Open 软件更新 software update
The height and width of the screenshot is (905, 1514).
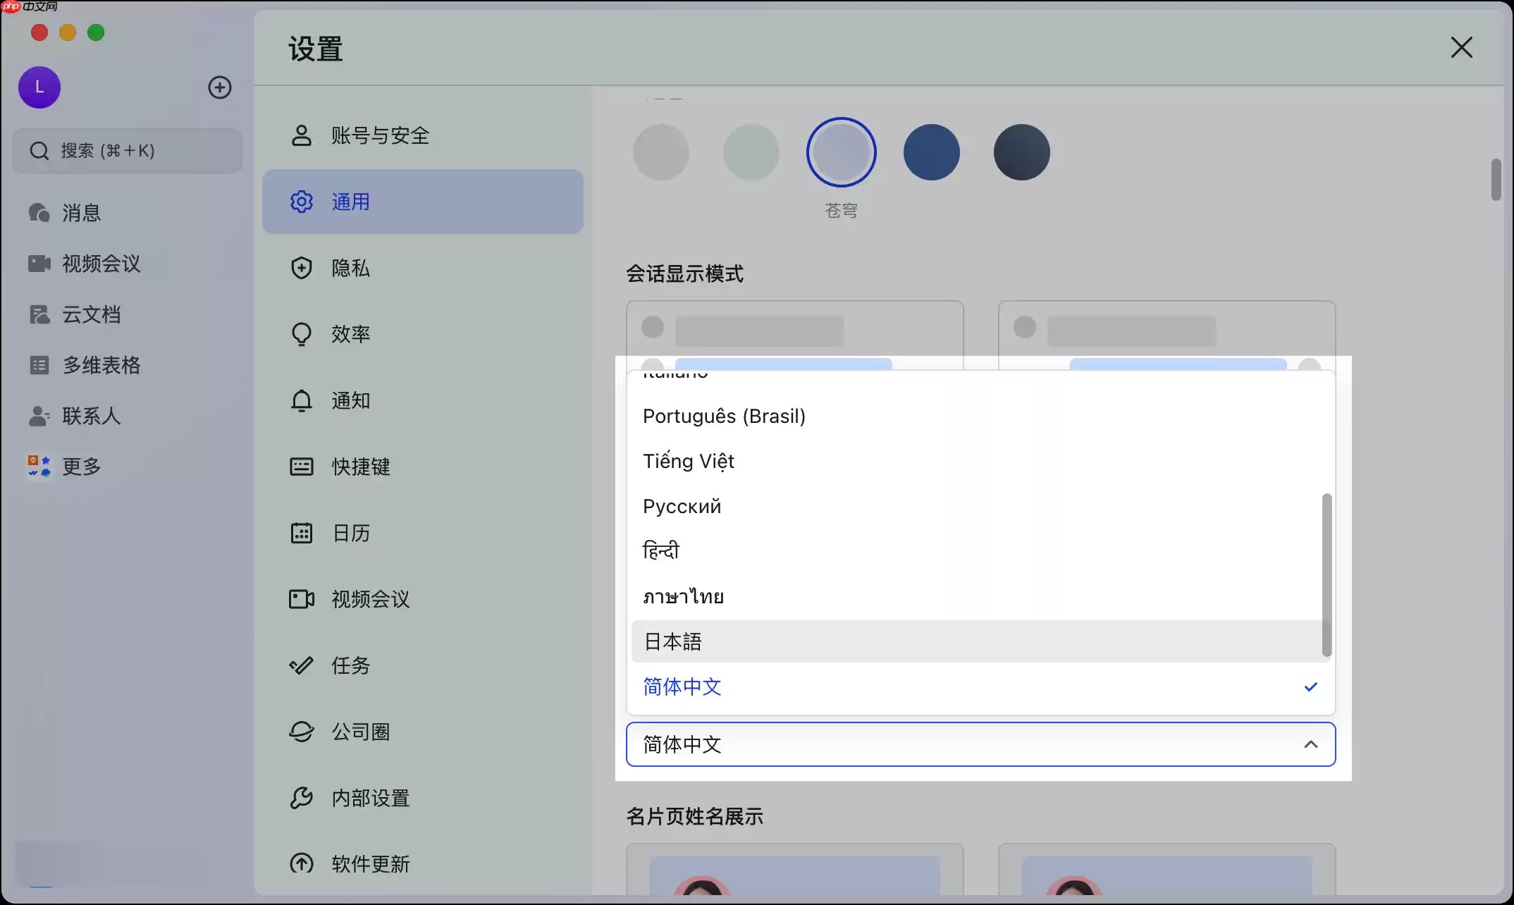370,864
